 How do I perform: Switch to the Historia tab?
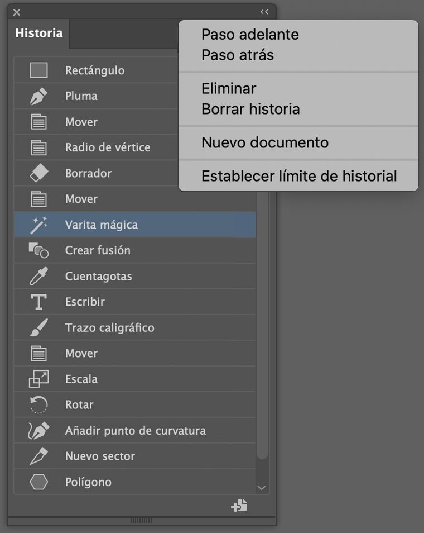[x=39, y=33]
